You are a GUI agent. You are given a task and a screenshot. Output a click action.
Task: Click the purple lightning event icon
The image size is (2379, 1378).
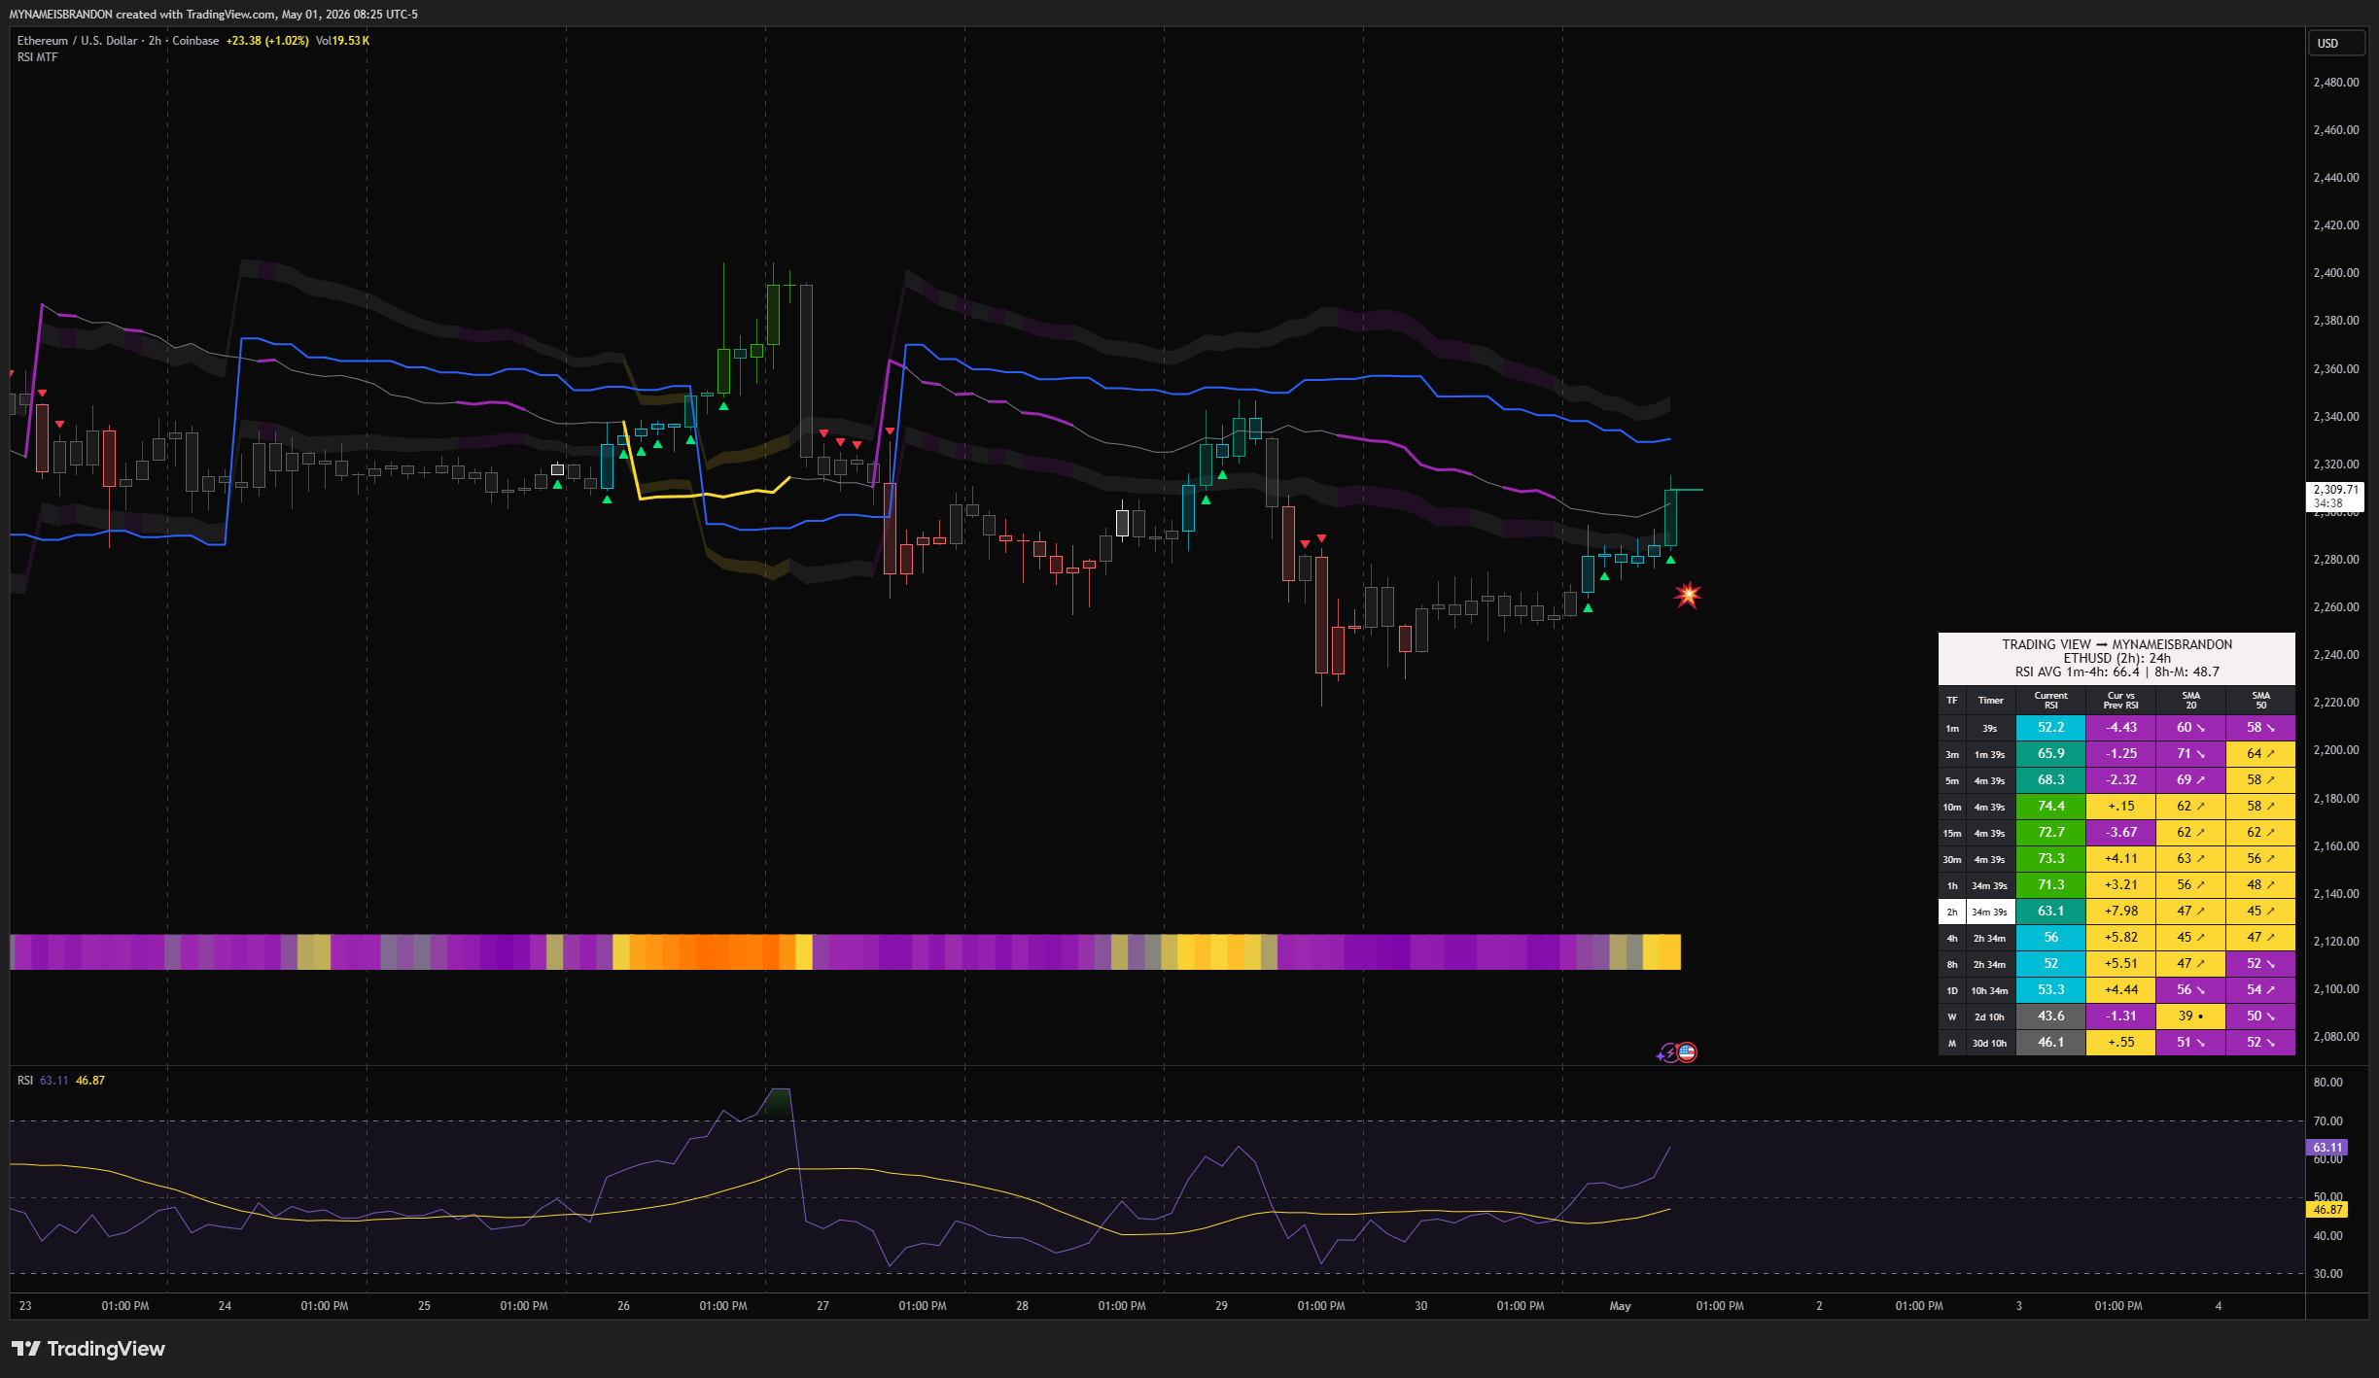[x=1668, y=1052]
